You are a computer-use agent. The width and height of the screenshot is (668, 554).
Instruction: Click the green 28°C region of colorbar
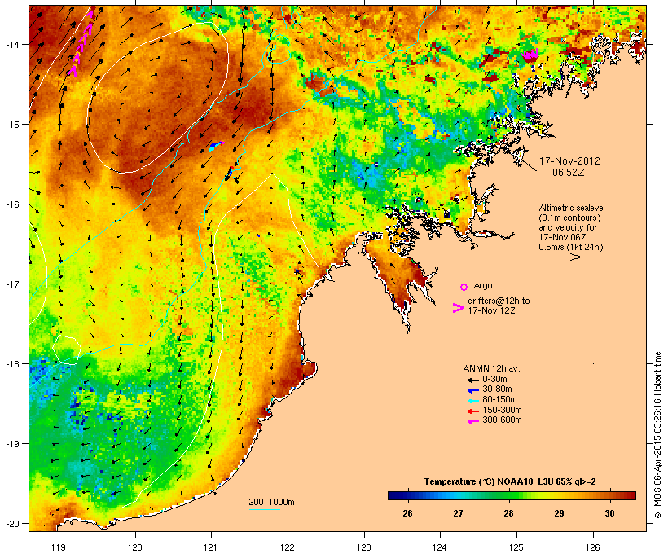click(508, 495)
